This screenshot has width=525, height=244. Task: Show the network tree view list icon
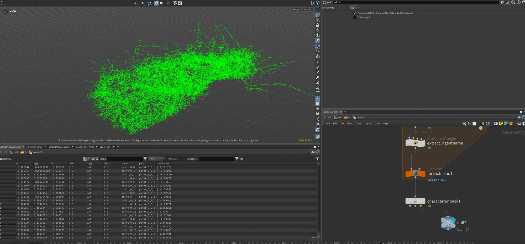point(469,124)
